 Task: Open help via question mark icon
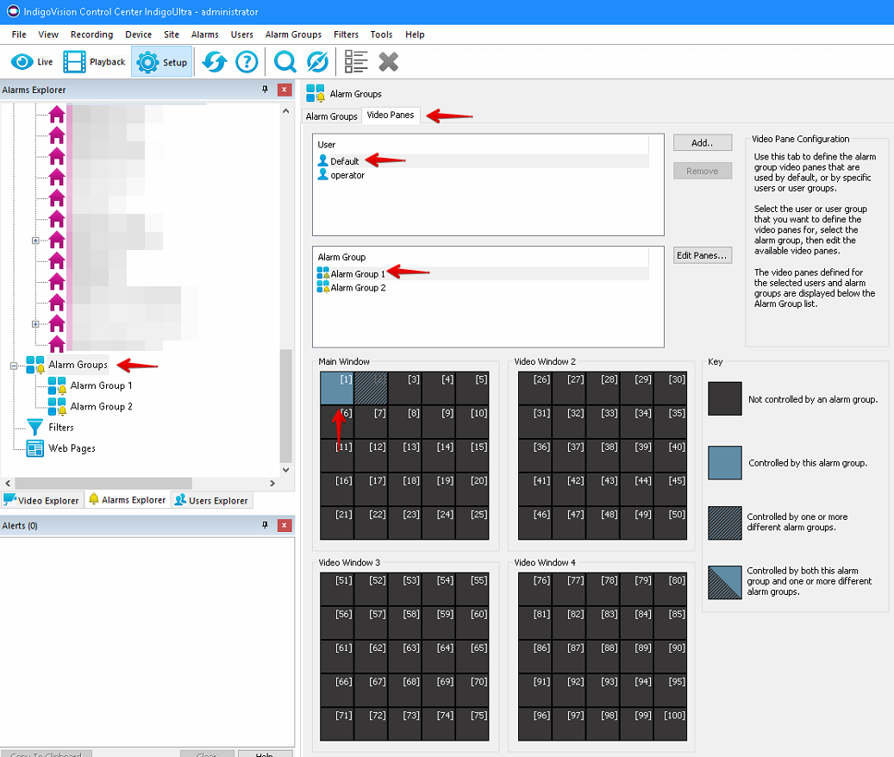(247, 61)
